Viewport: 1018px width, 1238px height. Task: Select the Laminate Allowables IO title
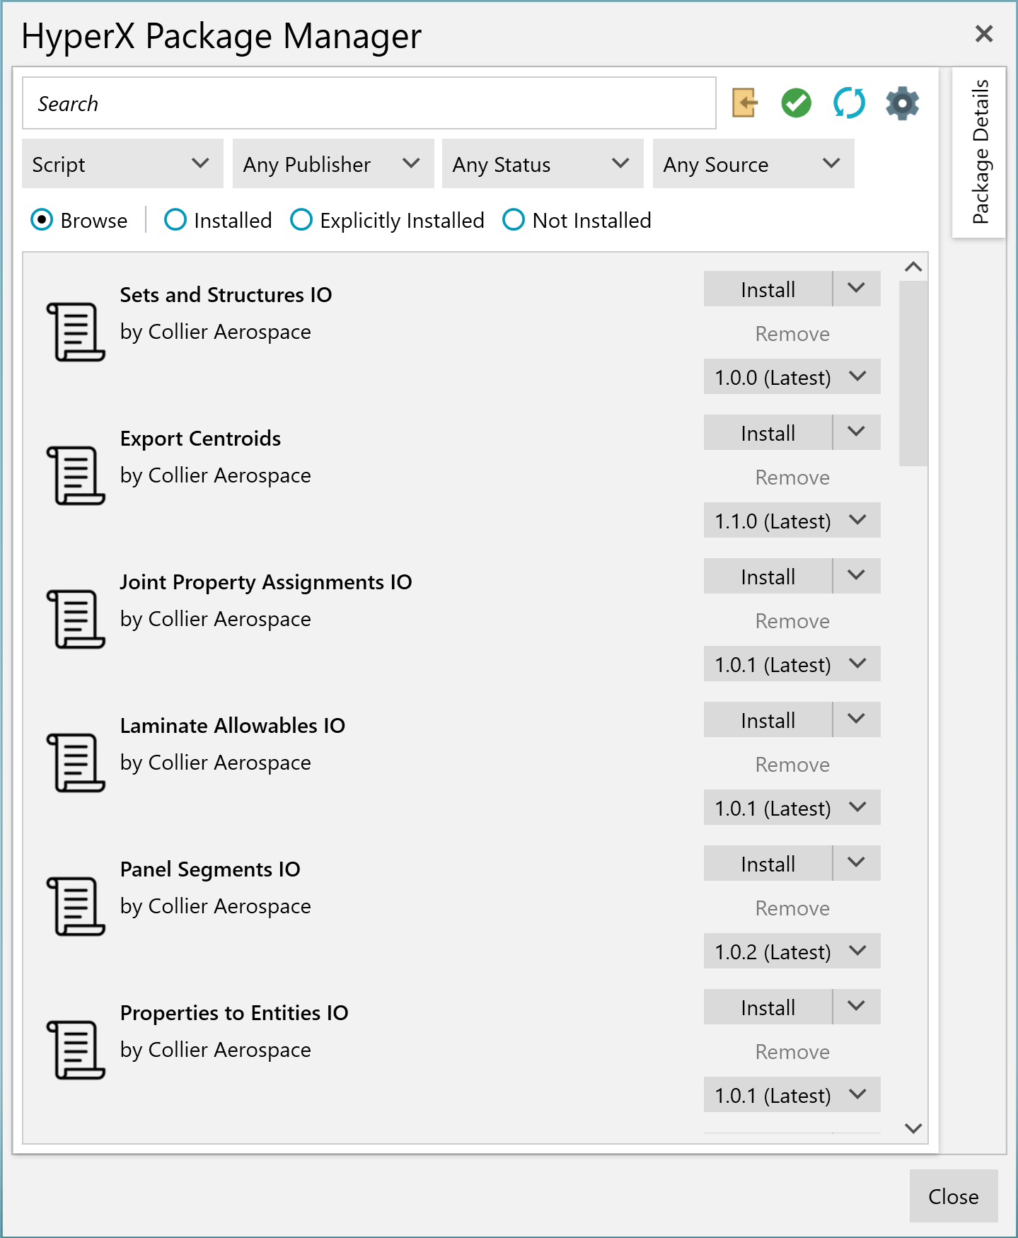[x=233, y=726]
